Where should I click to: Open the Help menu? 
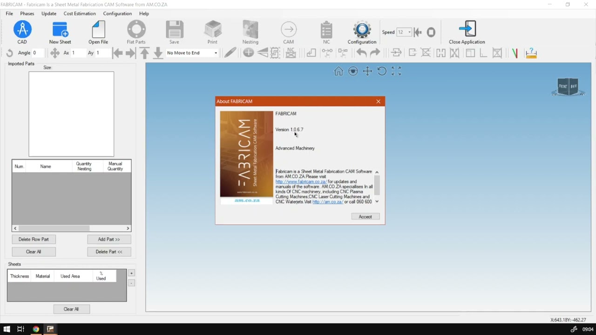[144, 13]
